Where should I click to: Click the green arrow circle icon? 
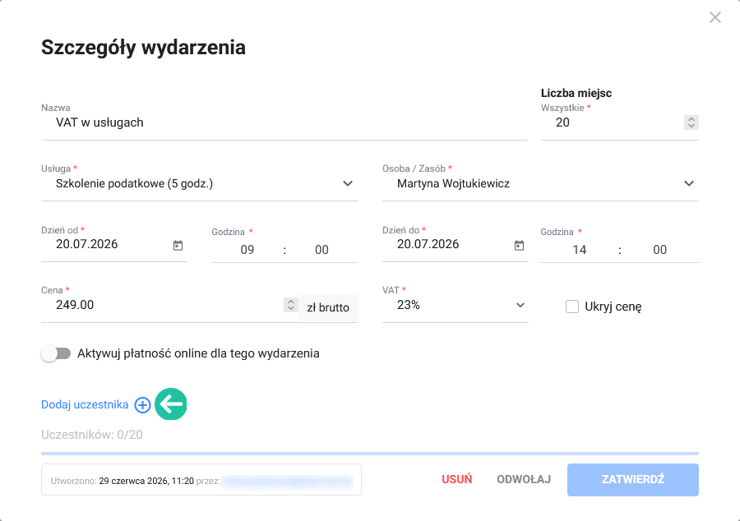pos(171,404)
